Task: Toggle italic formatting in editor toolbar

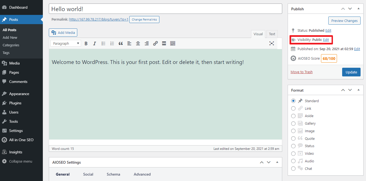Action: (x=95, y=43)
